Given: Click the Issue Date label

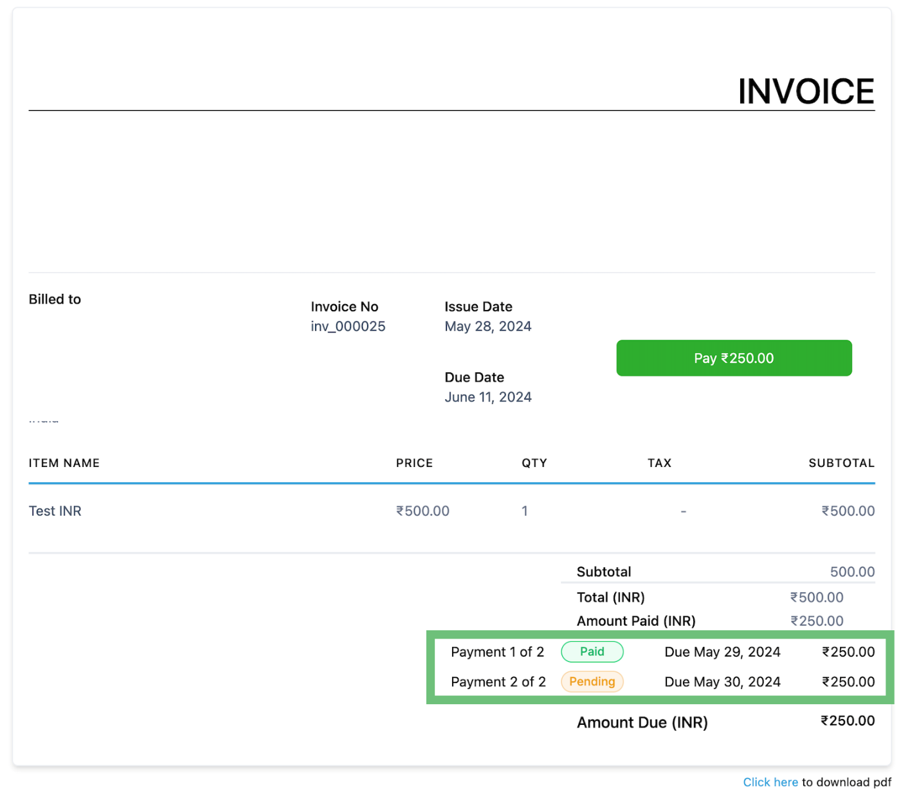Looking at the screenshot, I should (x=478, y=307).
